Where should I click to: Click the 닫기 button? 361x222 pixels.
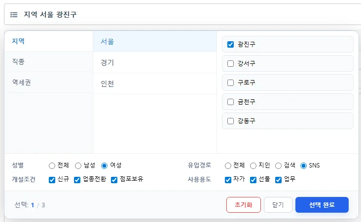point(278,205)
